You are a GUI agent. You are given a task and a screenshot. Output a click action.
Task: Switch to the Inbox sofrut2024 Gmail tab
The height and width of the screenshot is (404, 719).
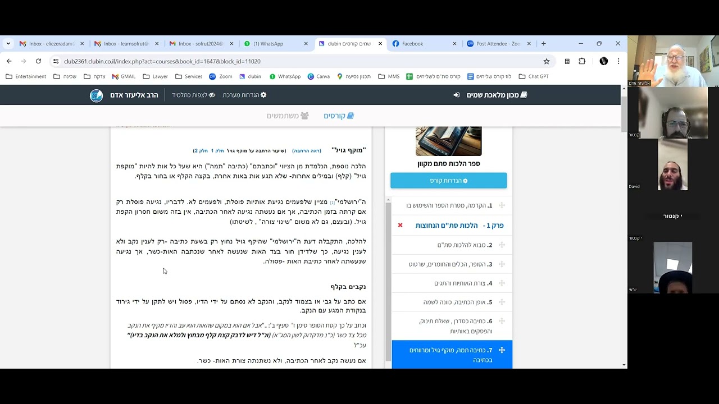tap(201, 43)
